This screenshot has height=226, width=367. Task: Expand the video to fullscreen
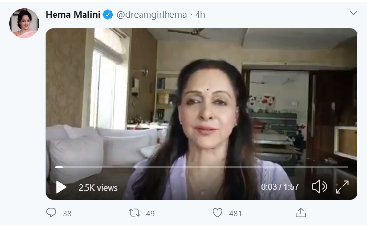pyautogui.click(x=342, y=187)
